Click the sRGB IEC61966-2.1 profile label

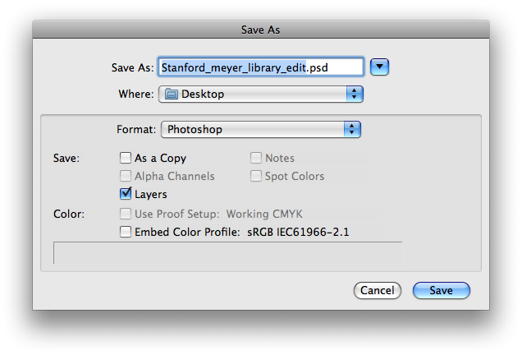tap(298, 232)
